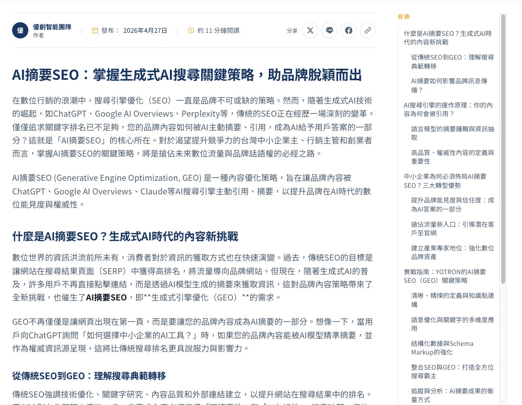Share the article via LINE
522x405 pixels.
pyautogui.click(x=329, y=31)
